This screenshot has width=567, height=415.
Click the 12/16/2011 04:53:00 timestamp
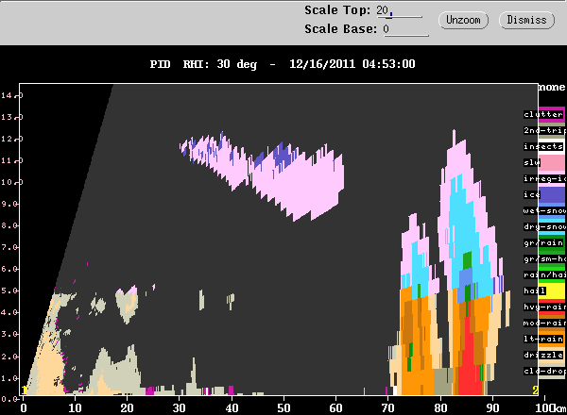(352, 64)
